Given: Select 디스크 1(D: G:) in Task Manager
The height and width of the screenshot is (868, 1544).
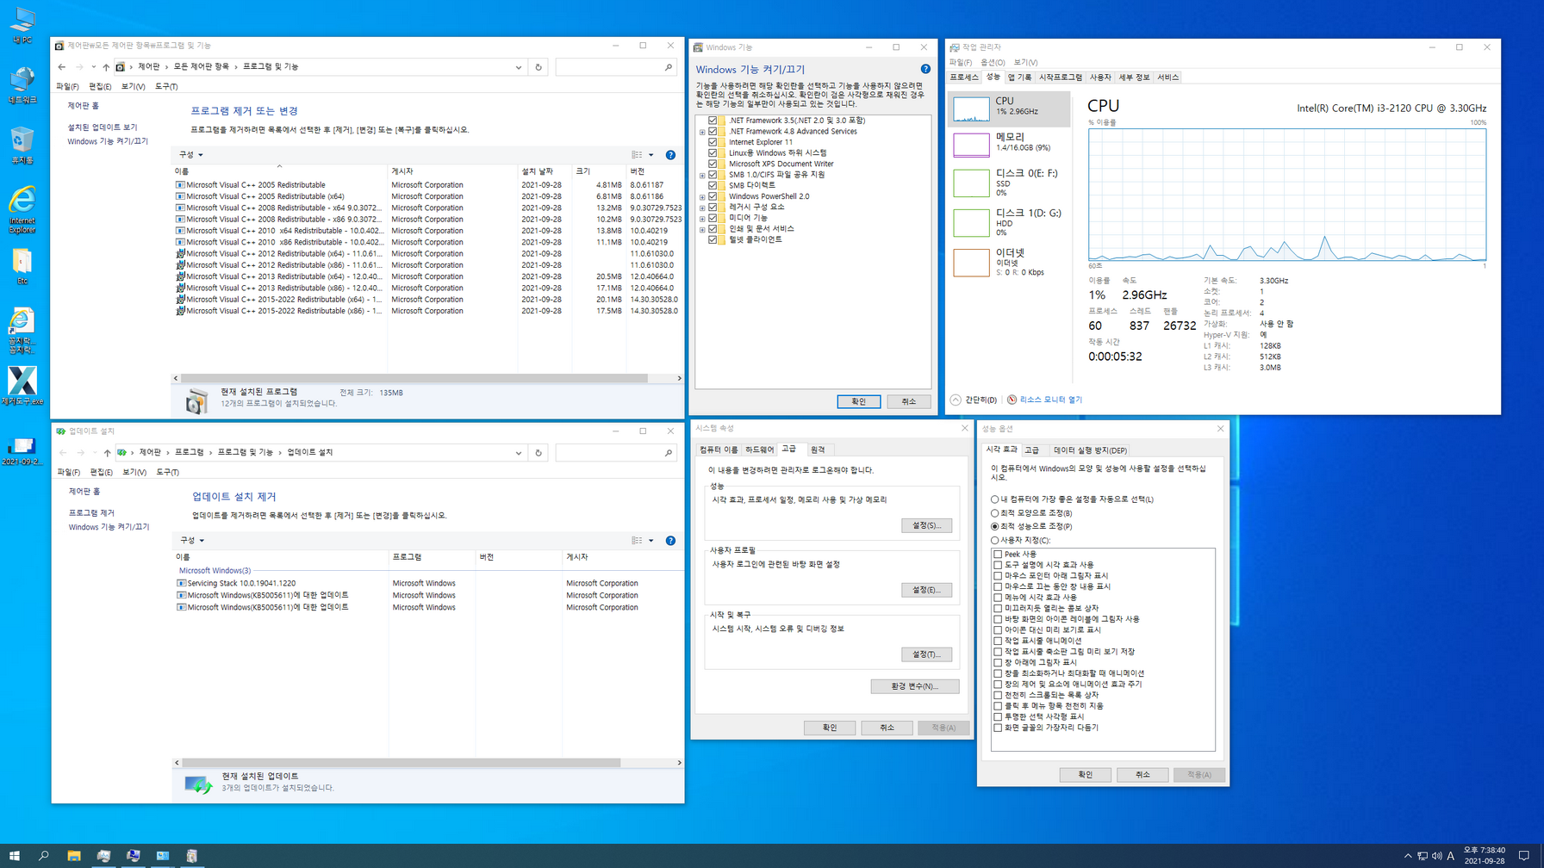Looking at the screenshot, I should click(x=1009, y=221).
